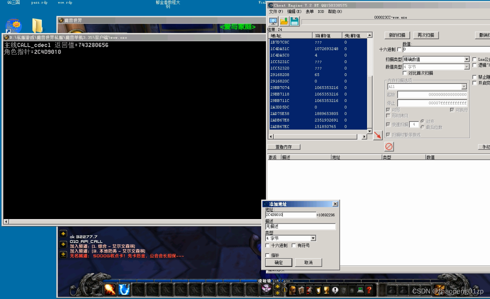Open the golden backpack bag icon
490x299 pixels.
pyautogui.click(x=439, y=289)
